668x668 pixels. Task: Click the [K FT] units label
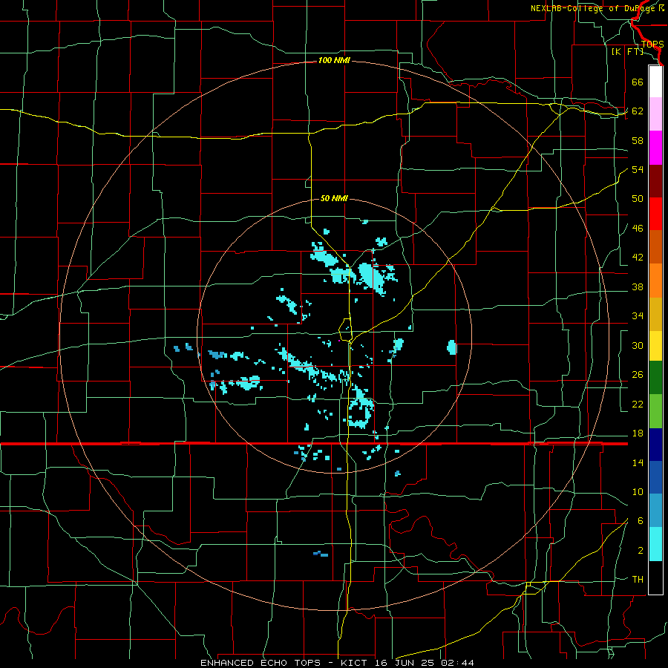pos(627,51)
